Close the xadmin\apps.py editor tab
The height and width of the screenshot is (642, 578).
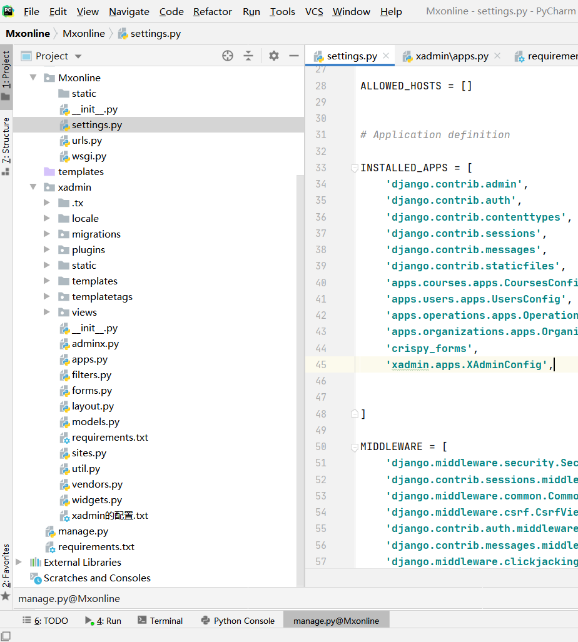point(497,56)
